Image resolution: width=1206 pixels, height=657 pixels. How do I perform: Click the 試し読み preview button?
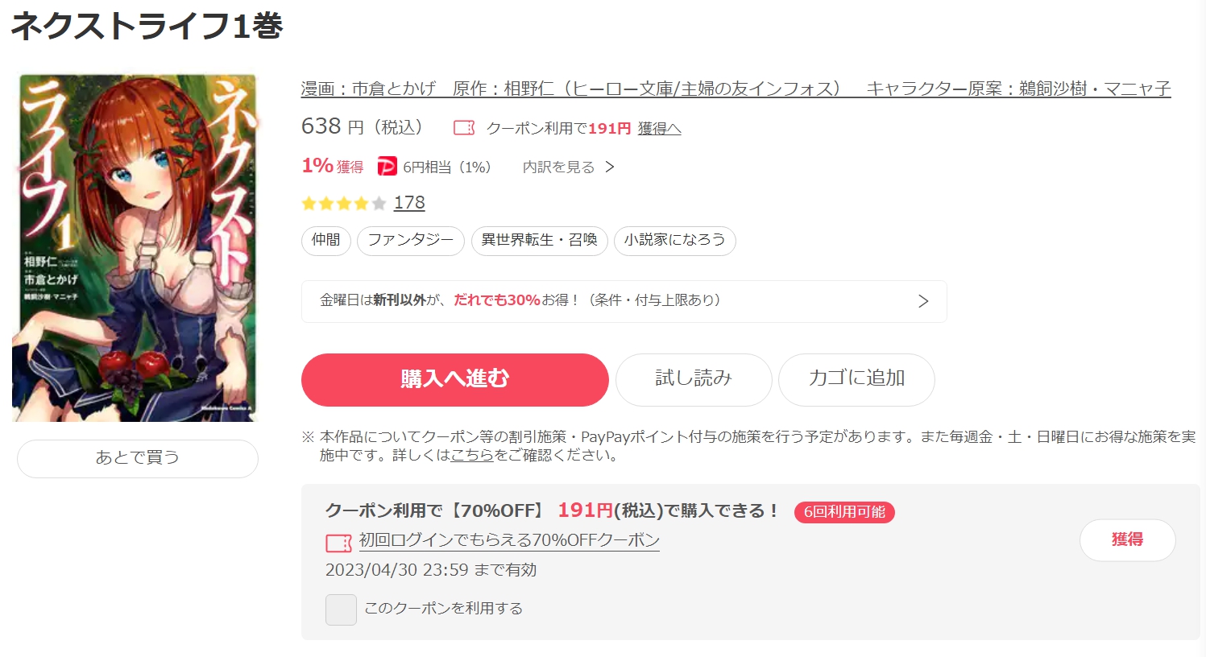point(694,379)
